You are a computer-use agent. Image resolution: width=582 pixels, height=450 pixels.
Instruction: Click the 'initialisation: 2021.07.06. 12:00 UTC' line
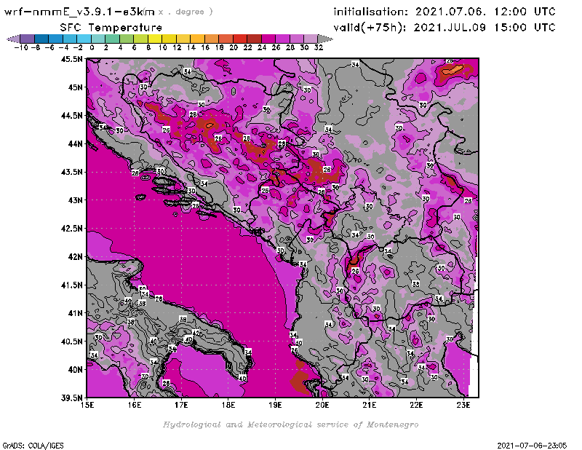click(445, 12)
